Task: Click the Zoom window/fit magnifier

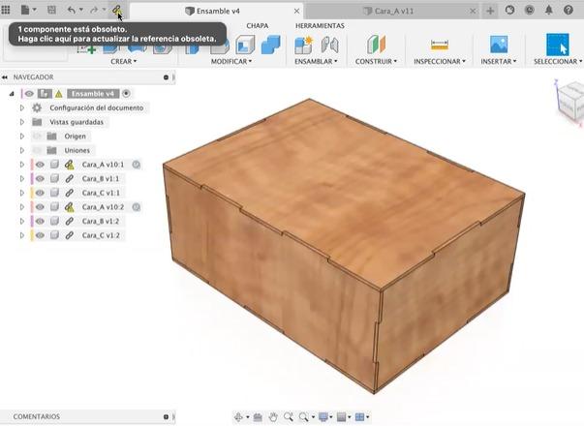Action: (x=304, y=417)
